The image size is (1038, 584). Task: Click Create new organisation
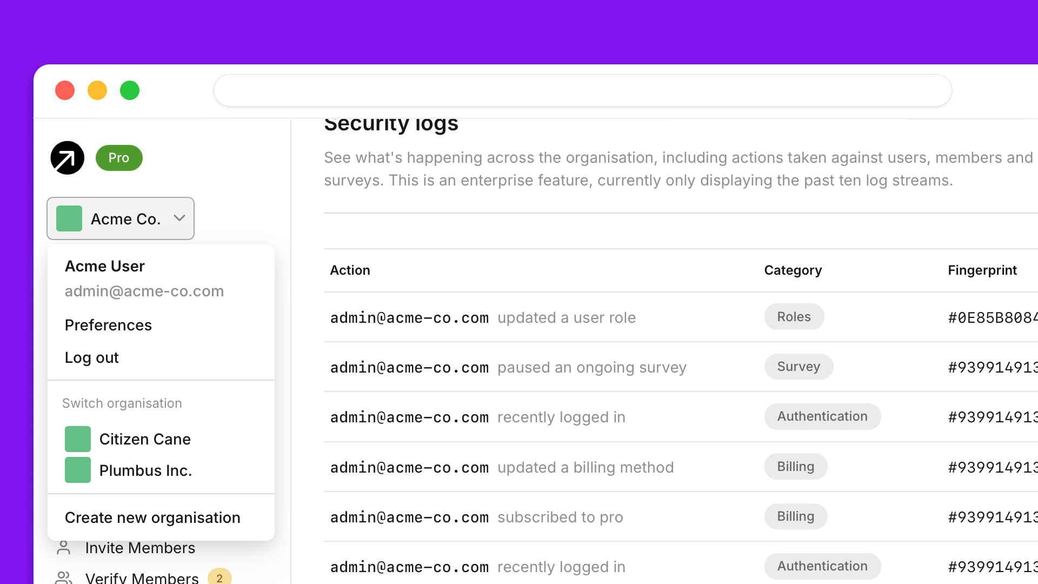[x=152, y=517]
